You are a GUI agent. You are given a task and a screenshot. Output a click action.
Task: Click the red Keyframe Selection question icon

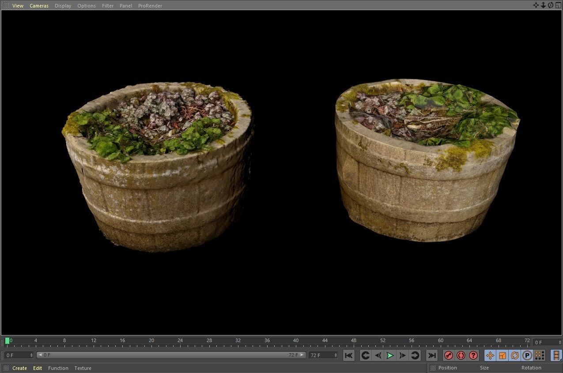click(x=473, y=355)
